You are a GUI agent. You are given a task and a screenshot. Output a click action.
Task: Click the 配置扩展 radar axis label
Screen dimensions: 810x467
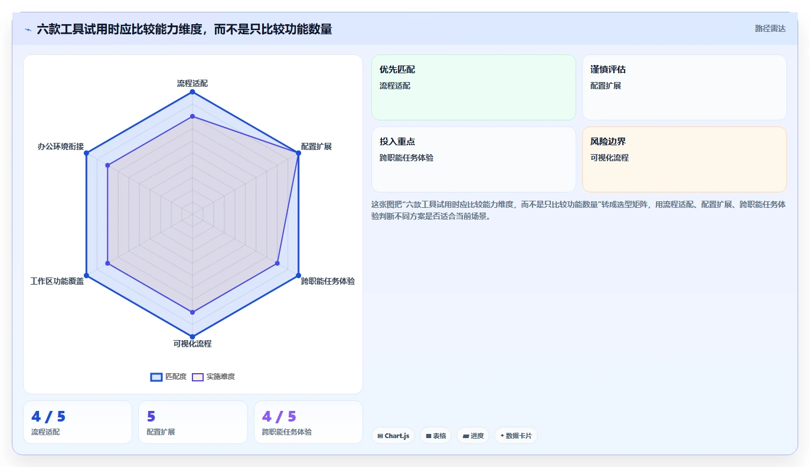tap(316, 146)
